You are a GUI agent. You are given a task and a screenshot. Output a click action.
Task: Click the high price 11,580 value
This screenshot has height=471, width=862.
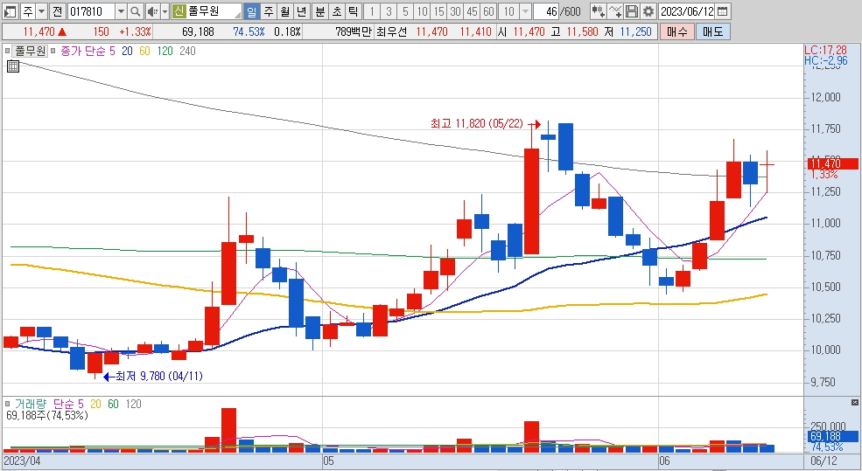582,31
